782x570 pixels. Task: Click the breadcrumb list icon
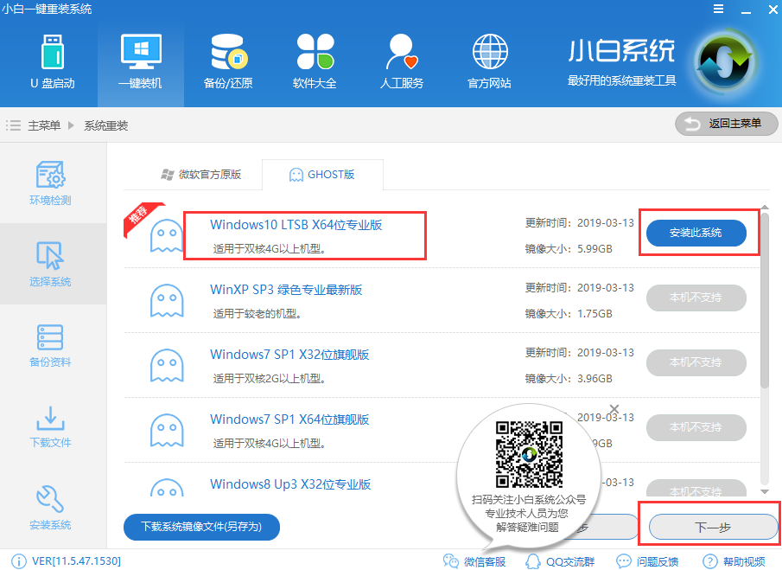[x=14, y=125]
